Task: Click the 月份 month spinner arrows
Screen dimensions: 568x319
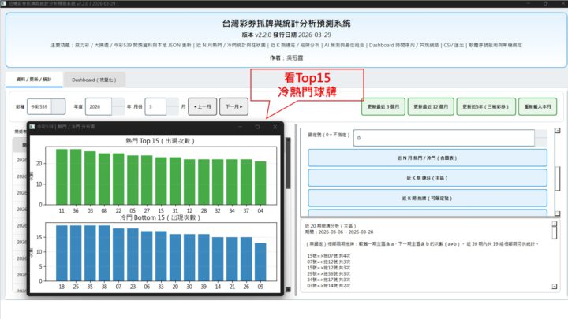Action: click(x=175, y=106)
